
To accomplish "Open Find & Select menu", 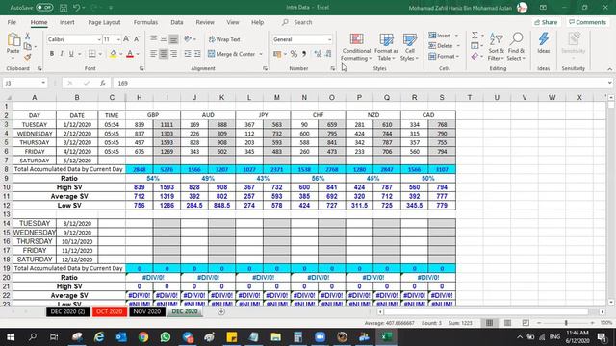I will point(516,47).
